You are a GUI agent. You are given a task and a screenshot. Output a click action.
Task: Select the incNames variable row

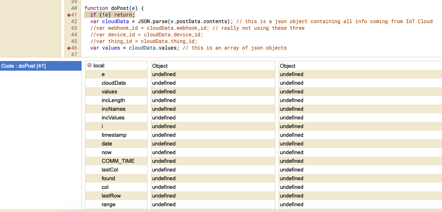113,109
